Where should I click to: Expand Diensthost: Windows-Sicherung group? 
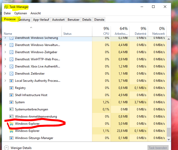pyautogui.click(x=5, y=38)
